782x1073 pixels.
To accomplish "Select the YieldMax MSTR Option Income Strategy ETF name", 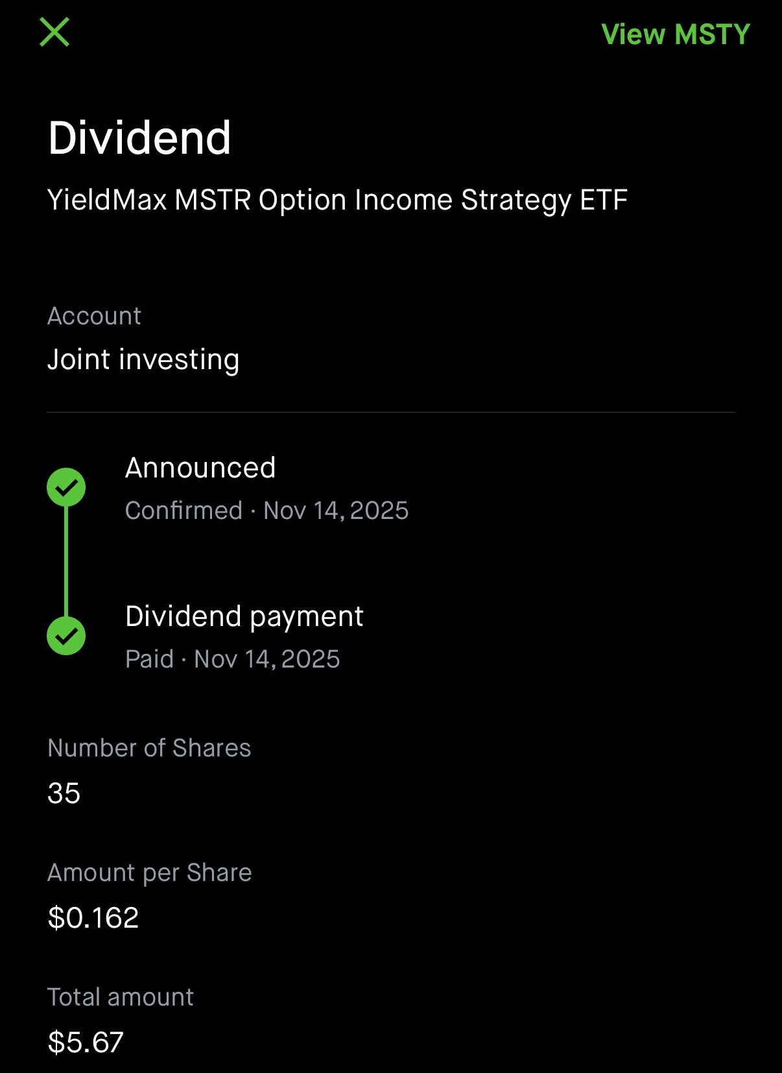I will (337, 200).
